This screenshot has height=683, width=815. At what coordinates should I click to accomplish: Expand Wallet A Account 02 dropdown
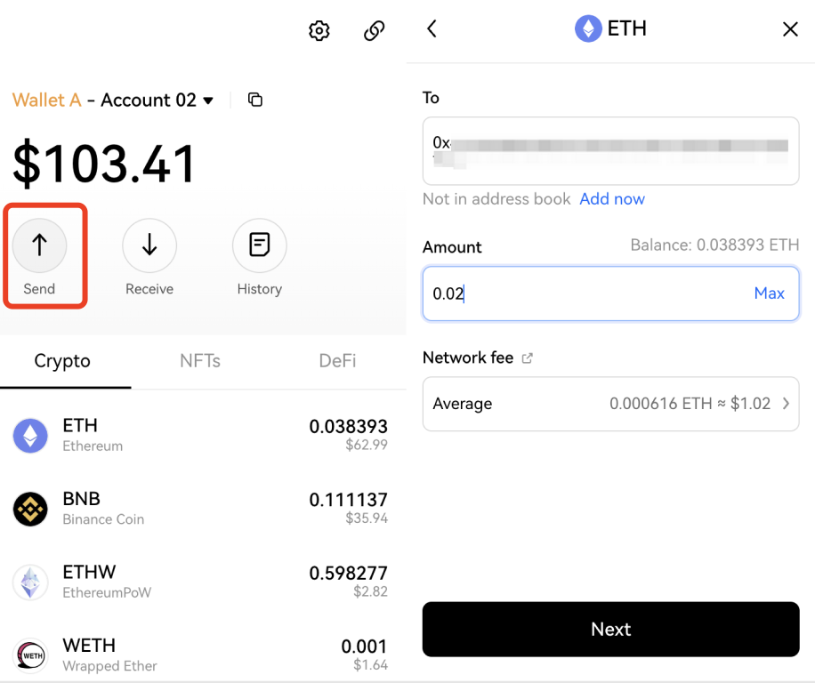pyautogui.click(x=208, y=100)
